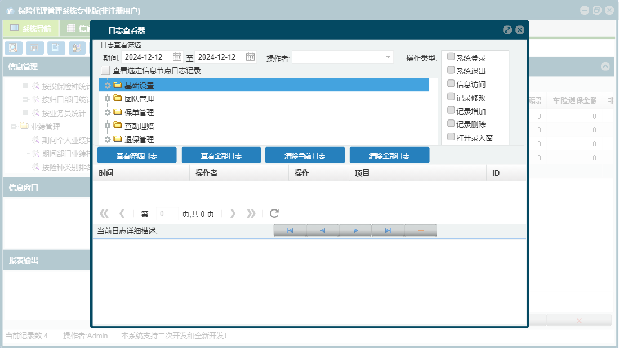Screen dimensions: 619x348
Task: Open 信息管理 panel header
Action: tap(47, 66)
